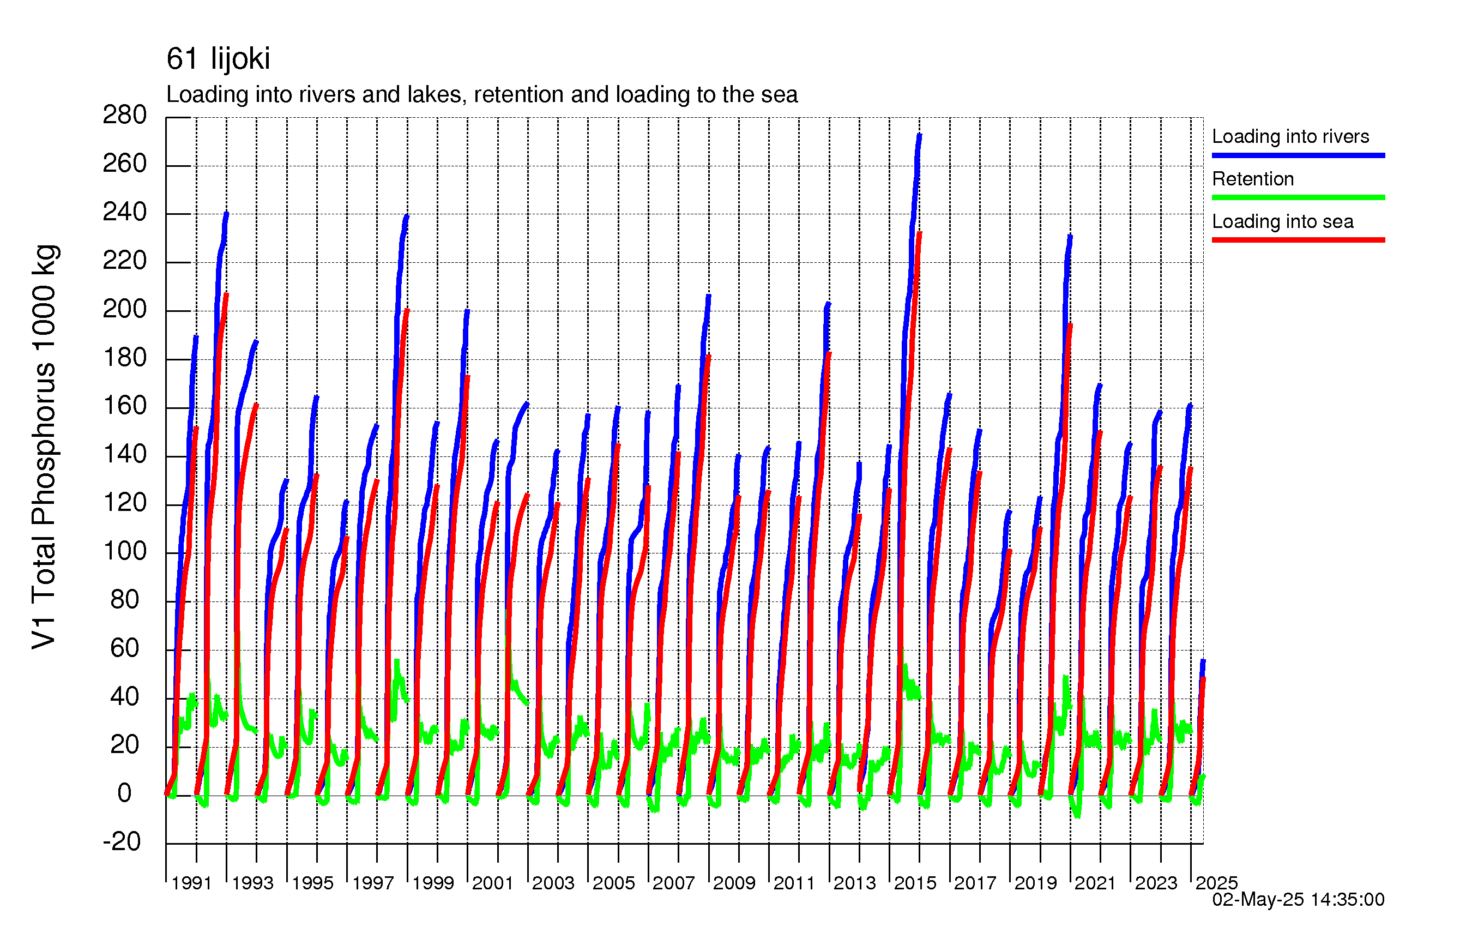Click the y-axis value 240

tap(125, 212)
